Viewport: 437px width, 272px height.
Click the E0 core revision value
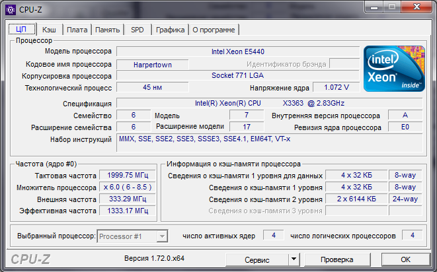pos(405,127)
